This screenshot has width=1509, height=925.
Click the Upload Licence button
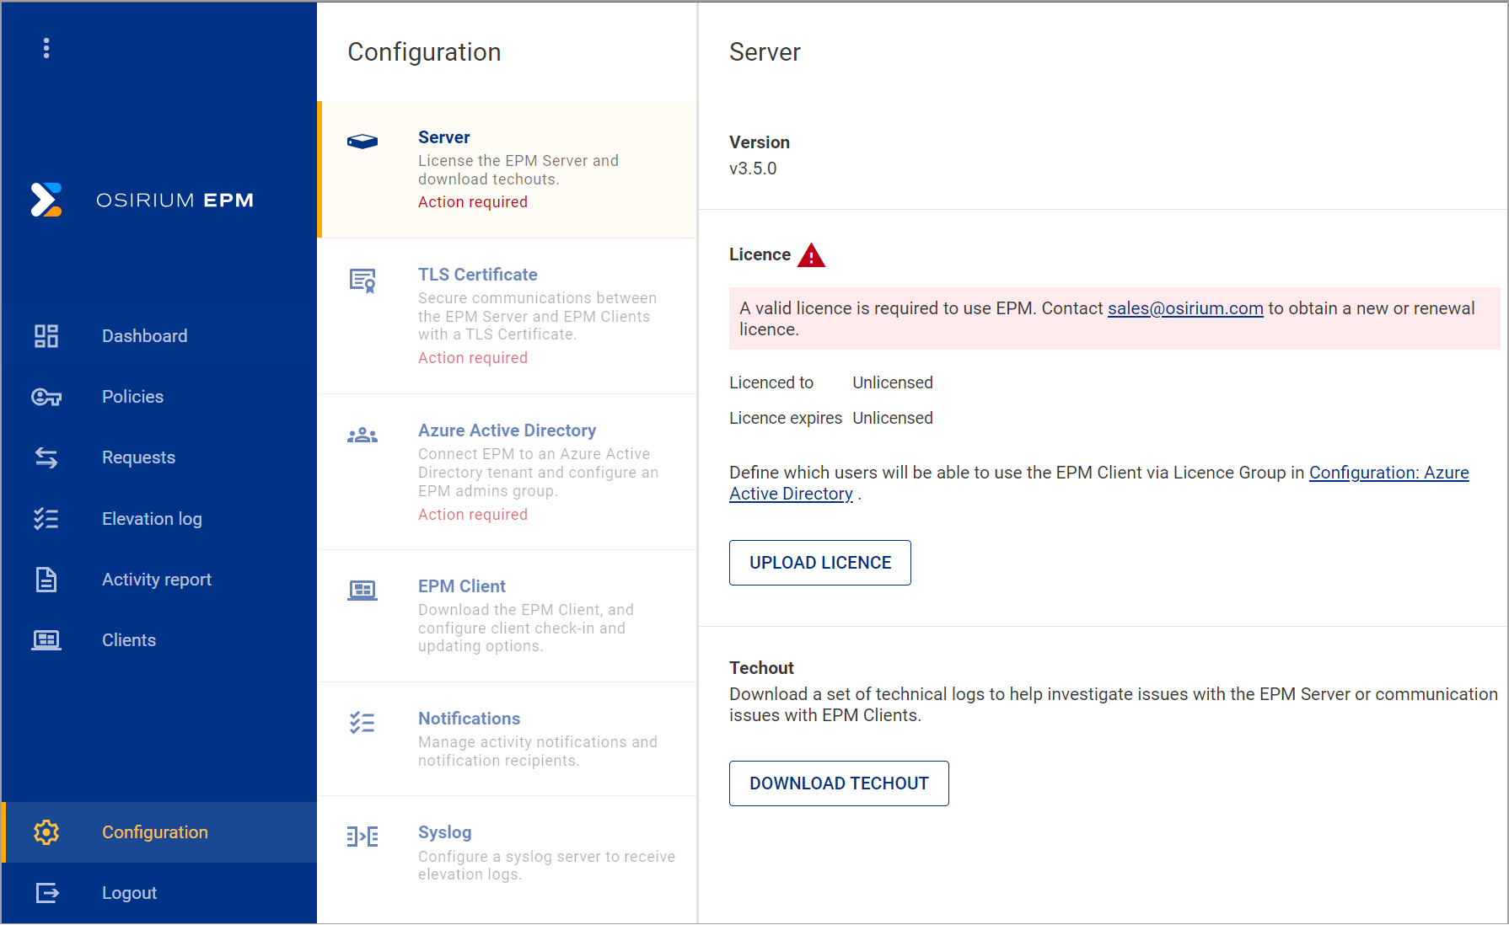[x=820, y=563]
